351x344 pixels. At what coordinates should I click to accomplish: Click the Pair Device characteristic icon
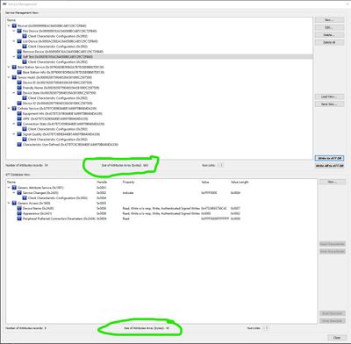point(19,31)
